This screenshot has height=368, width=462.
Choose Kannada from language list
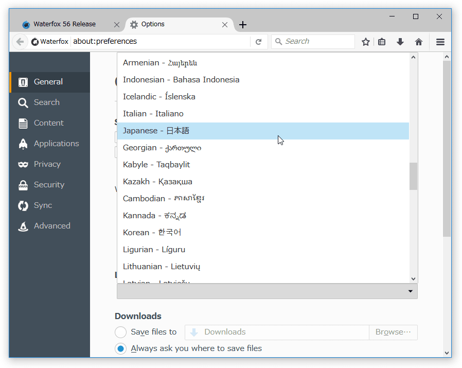pos(263,216)
